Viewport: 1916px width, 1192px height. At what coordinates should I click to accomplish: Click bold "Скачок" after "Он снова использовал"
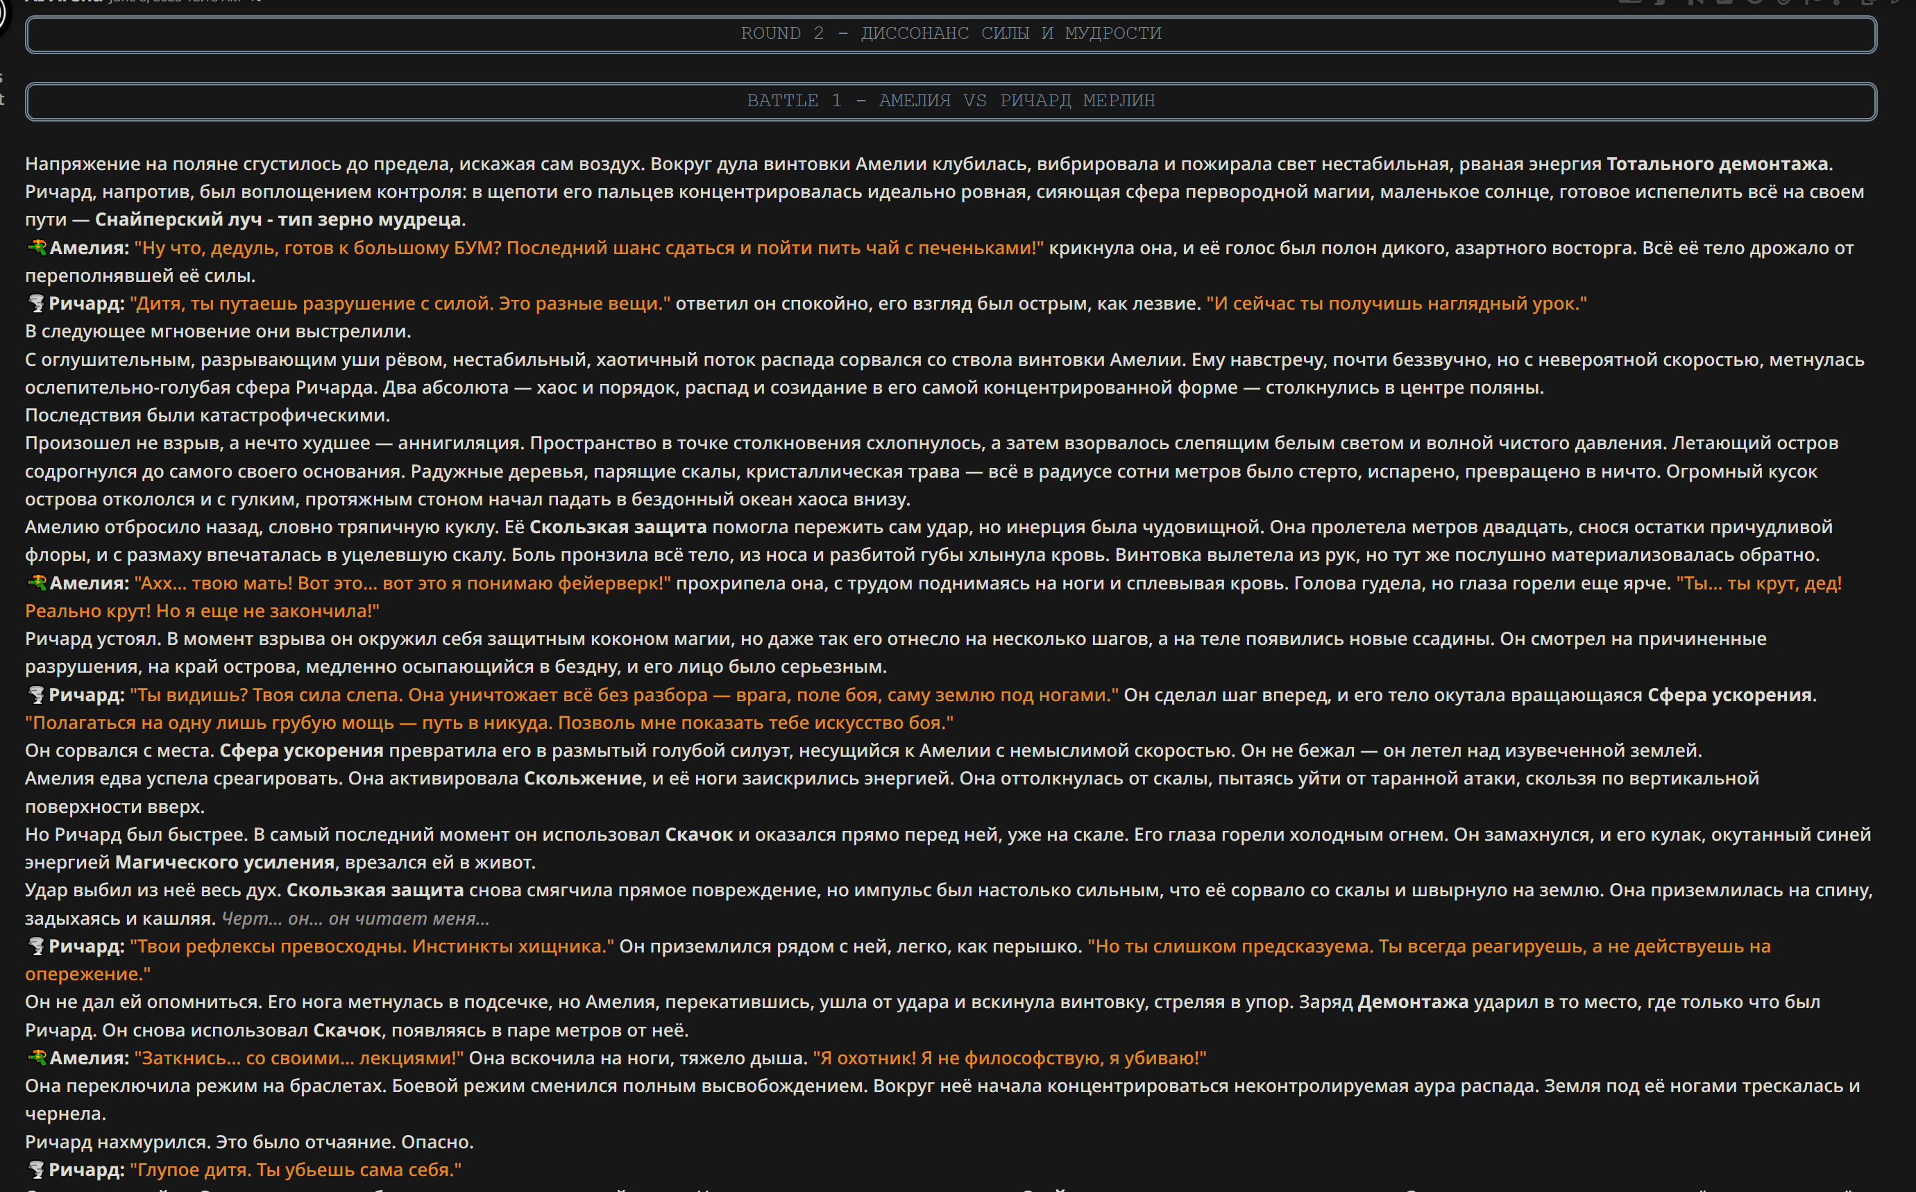348,1030
